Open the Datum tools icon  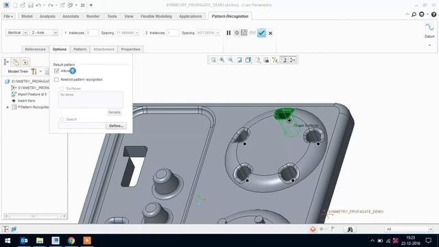429,27
